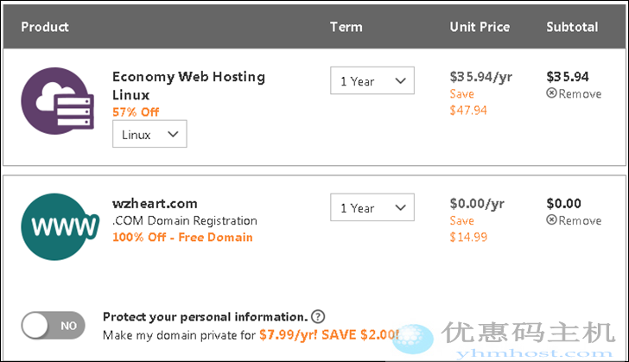Click the wzheart.com domain name
The height and width of the screenshot is (362, 629).
click(x=155, y=204)
